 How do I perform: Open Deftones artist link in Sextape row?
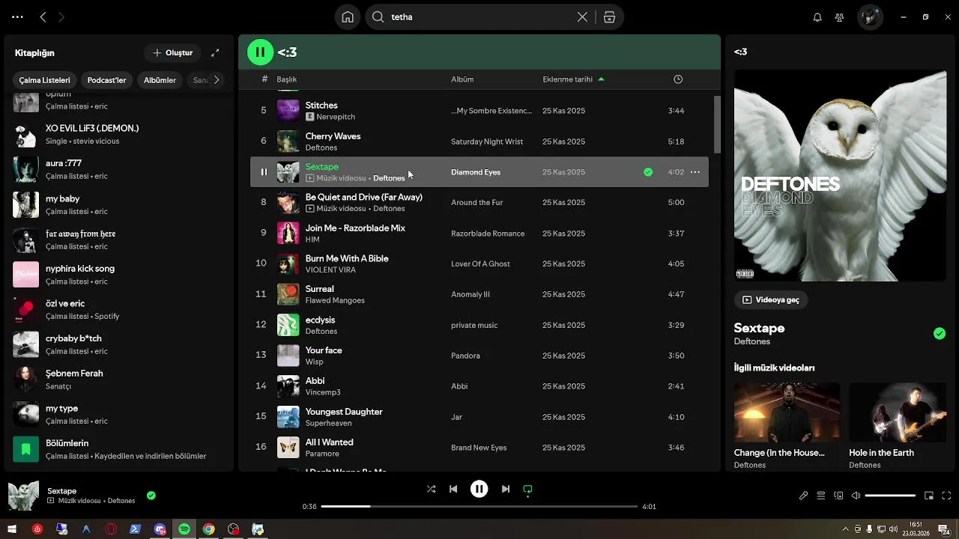(389, 178)
